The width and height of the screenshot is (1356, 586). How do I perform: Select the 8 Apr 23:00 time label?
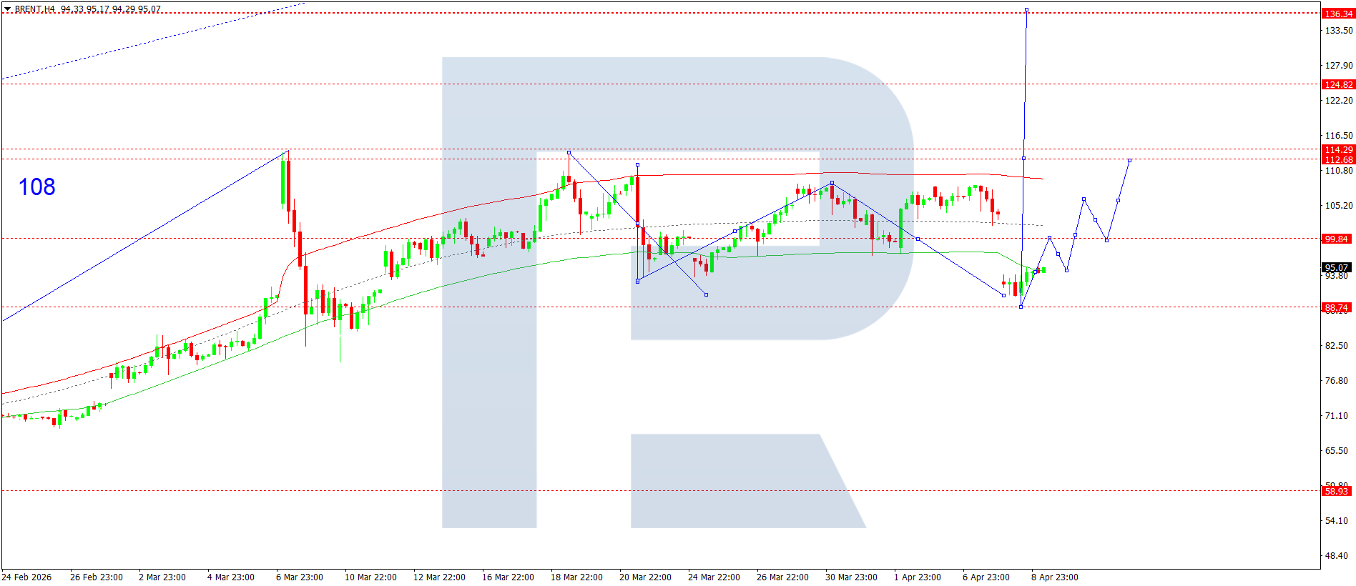point(1054,577)
